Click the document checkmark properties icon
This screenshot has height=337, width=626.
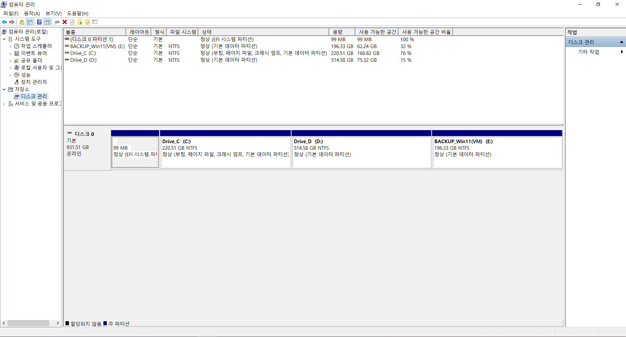[72, 22]
